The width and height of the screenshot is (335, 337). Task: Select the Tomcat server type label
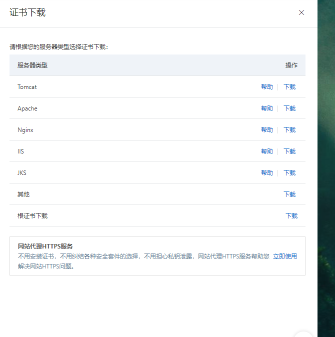27,87
